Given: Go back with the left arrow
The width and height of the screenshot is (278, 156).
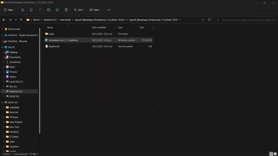Looking at the screenshot, I should tap(4, 20).
